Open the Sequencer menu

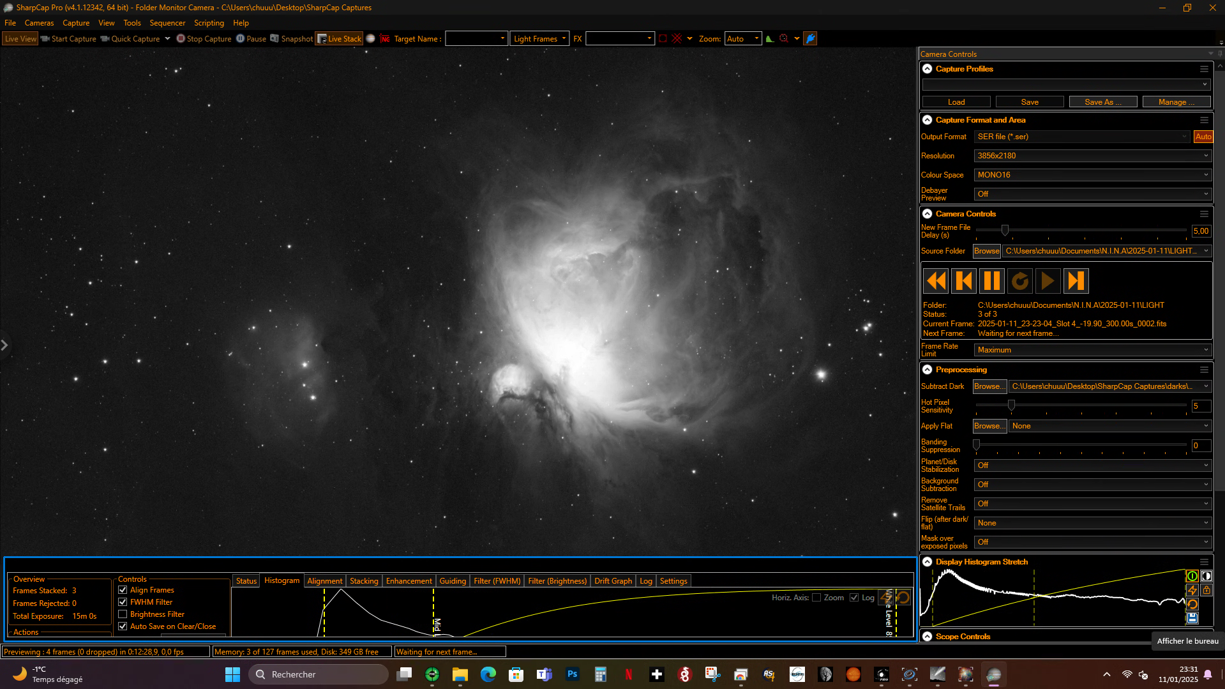tap(167, 23)
